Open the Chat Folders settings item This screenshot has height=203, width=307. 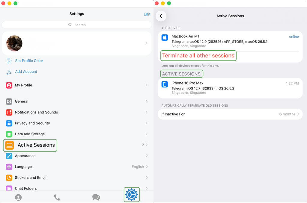tap(77, 187)
